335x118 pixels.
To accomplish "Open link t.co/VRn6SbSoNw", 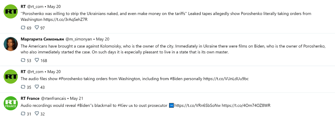I will pyautogui.click(x=197, y=106).
